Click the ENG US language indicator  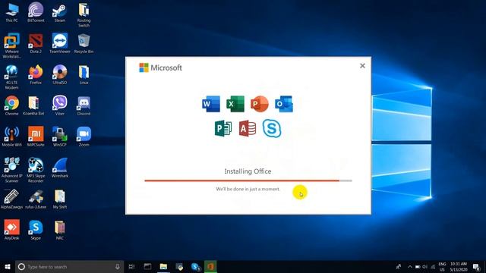[x=442, y=266]
